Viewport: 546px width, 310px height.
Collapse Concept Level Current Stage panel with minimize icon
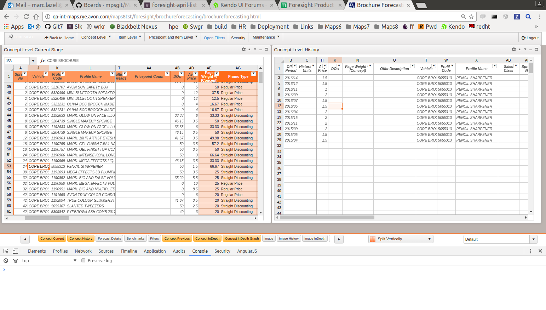(260, 50)
